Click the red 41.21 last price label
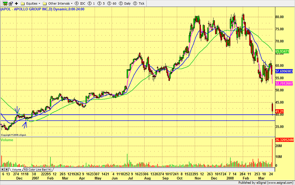This screenshot has height=185, width=295. (x=279, y=111)
